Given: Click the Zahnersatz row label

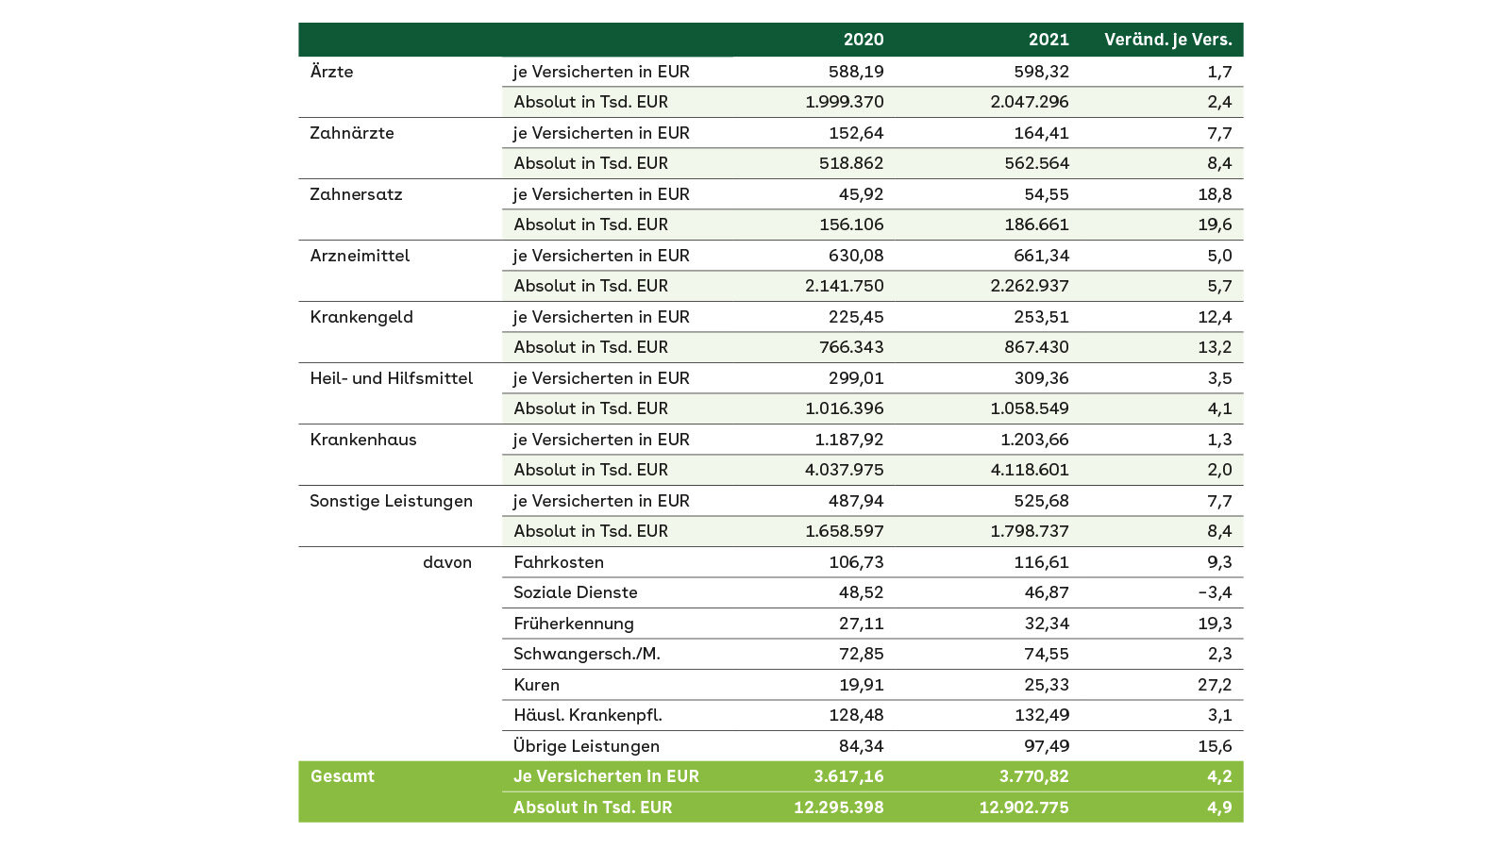Looking at the screenshot, I should coord(356,194).
